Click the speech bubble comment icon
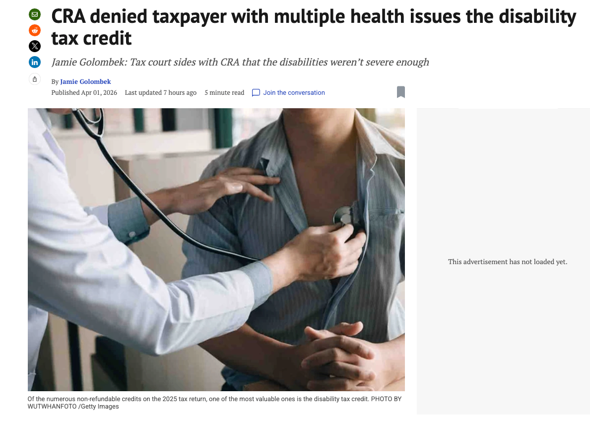590x421 pixels. pyautogui.click(x=256, y=93)
